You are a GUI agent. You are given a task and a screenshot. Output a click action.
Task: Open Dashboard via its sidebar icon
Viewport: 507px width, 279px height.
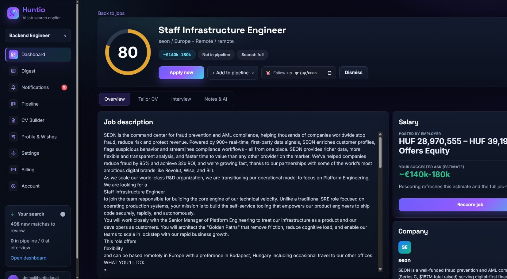click(13, 55)
